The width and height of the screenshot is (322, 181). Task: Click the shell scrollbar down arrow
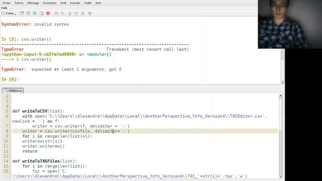pos(283,82)
